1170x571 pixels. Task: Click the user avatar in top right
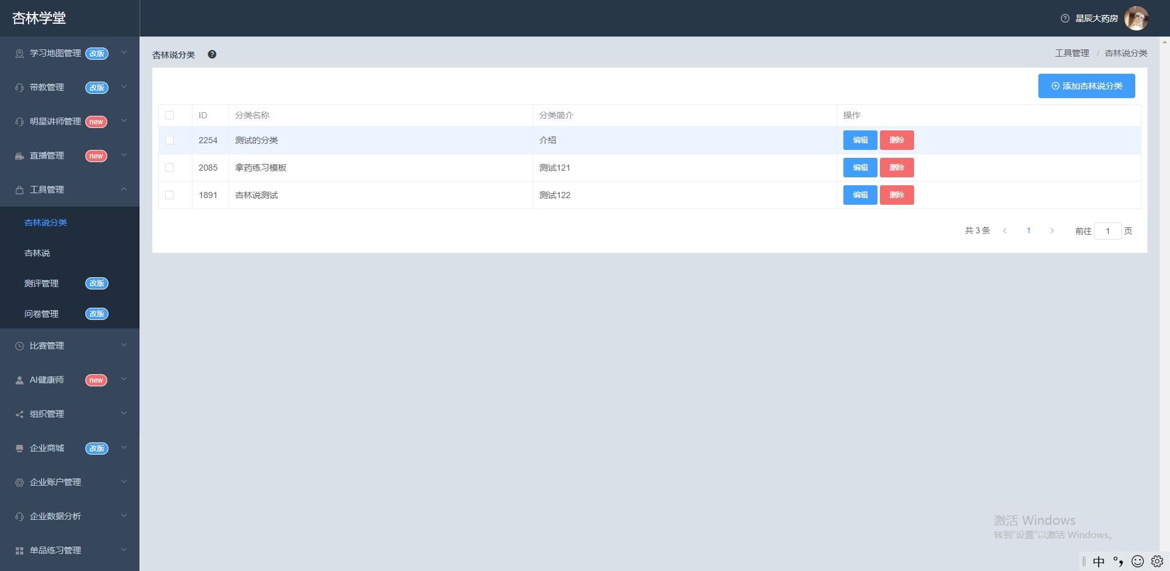[x=1136, y=18]
